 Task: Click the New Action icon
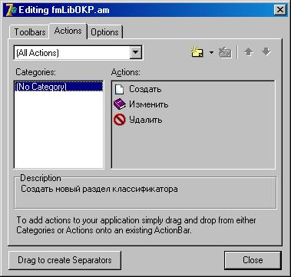(x=197, y=52)
